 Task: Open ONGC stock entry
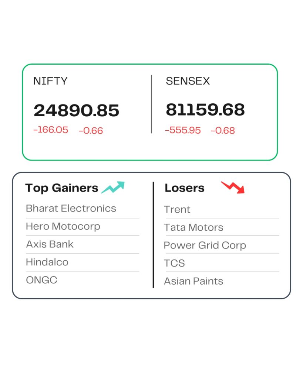pyautogui.click(x=41, y=280)
